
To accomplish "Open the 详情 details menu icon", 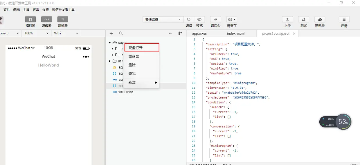I will point(344,19).
